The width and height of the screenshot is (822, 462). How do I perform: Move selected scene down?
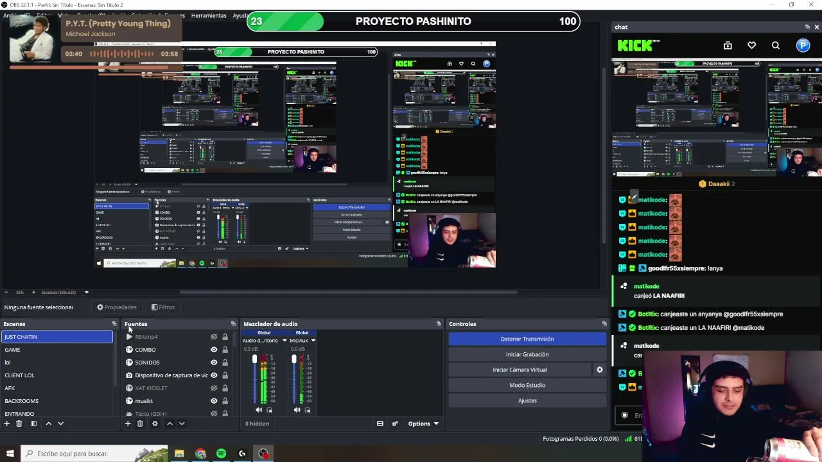pyautogui.click(x=60, y=424)
